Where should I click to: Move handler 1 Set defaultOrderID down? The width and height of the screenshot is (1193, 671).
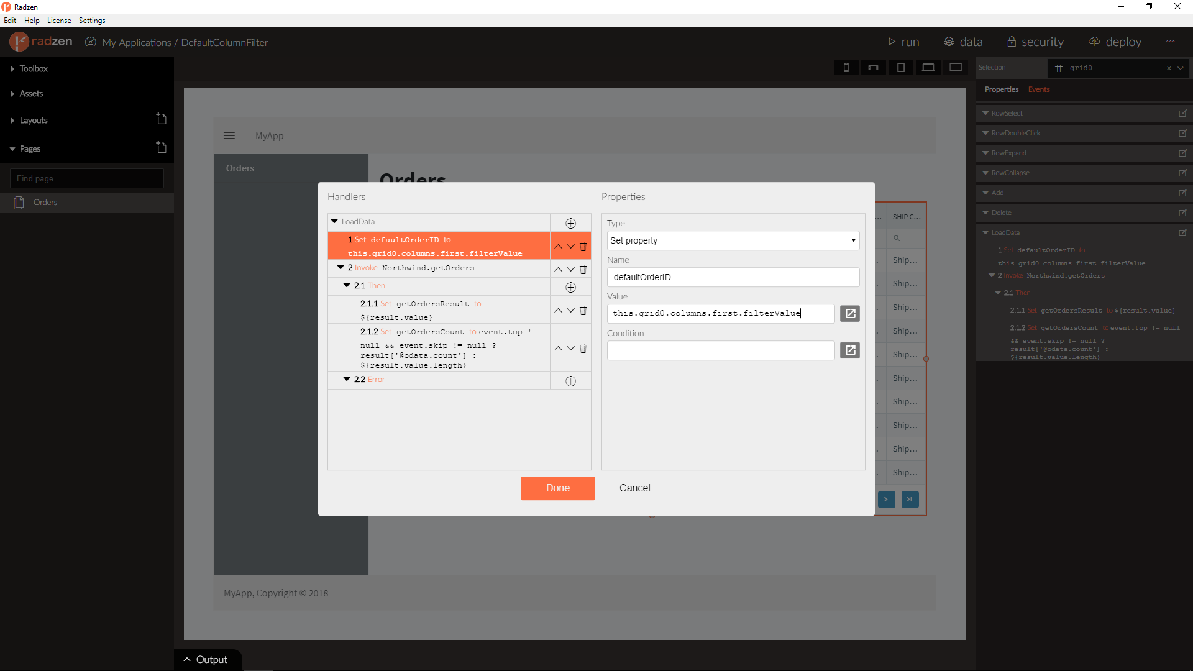(570, 247)
